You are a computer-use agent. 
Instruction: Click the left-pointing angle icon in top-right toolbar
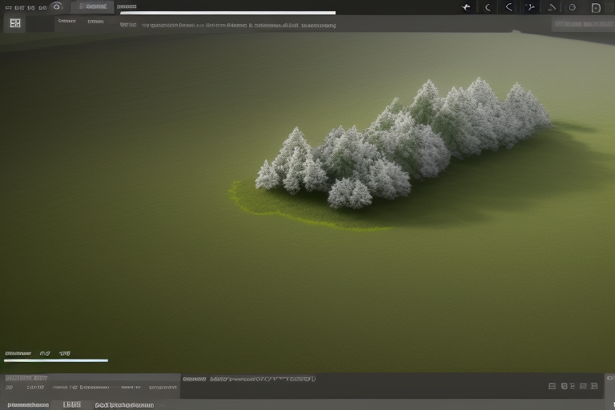(509, 8)
